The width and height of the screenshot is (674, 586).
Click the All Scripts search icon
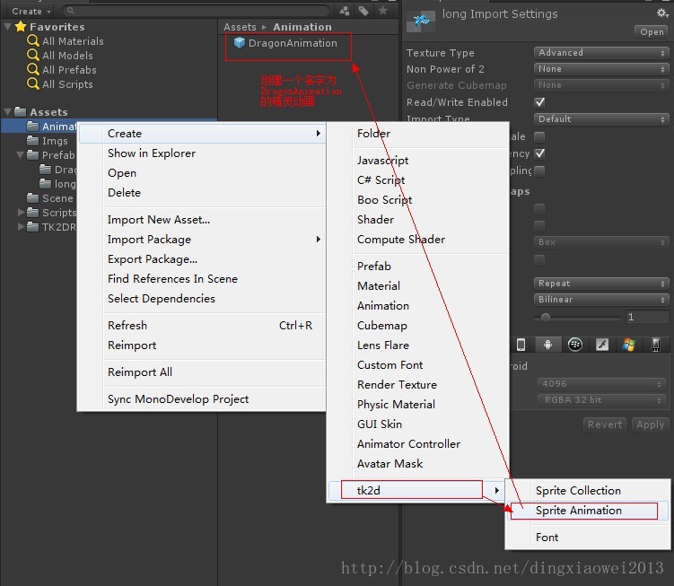click(32, 83)
